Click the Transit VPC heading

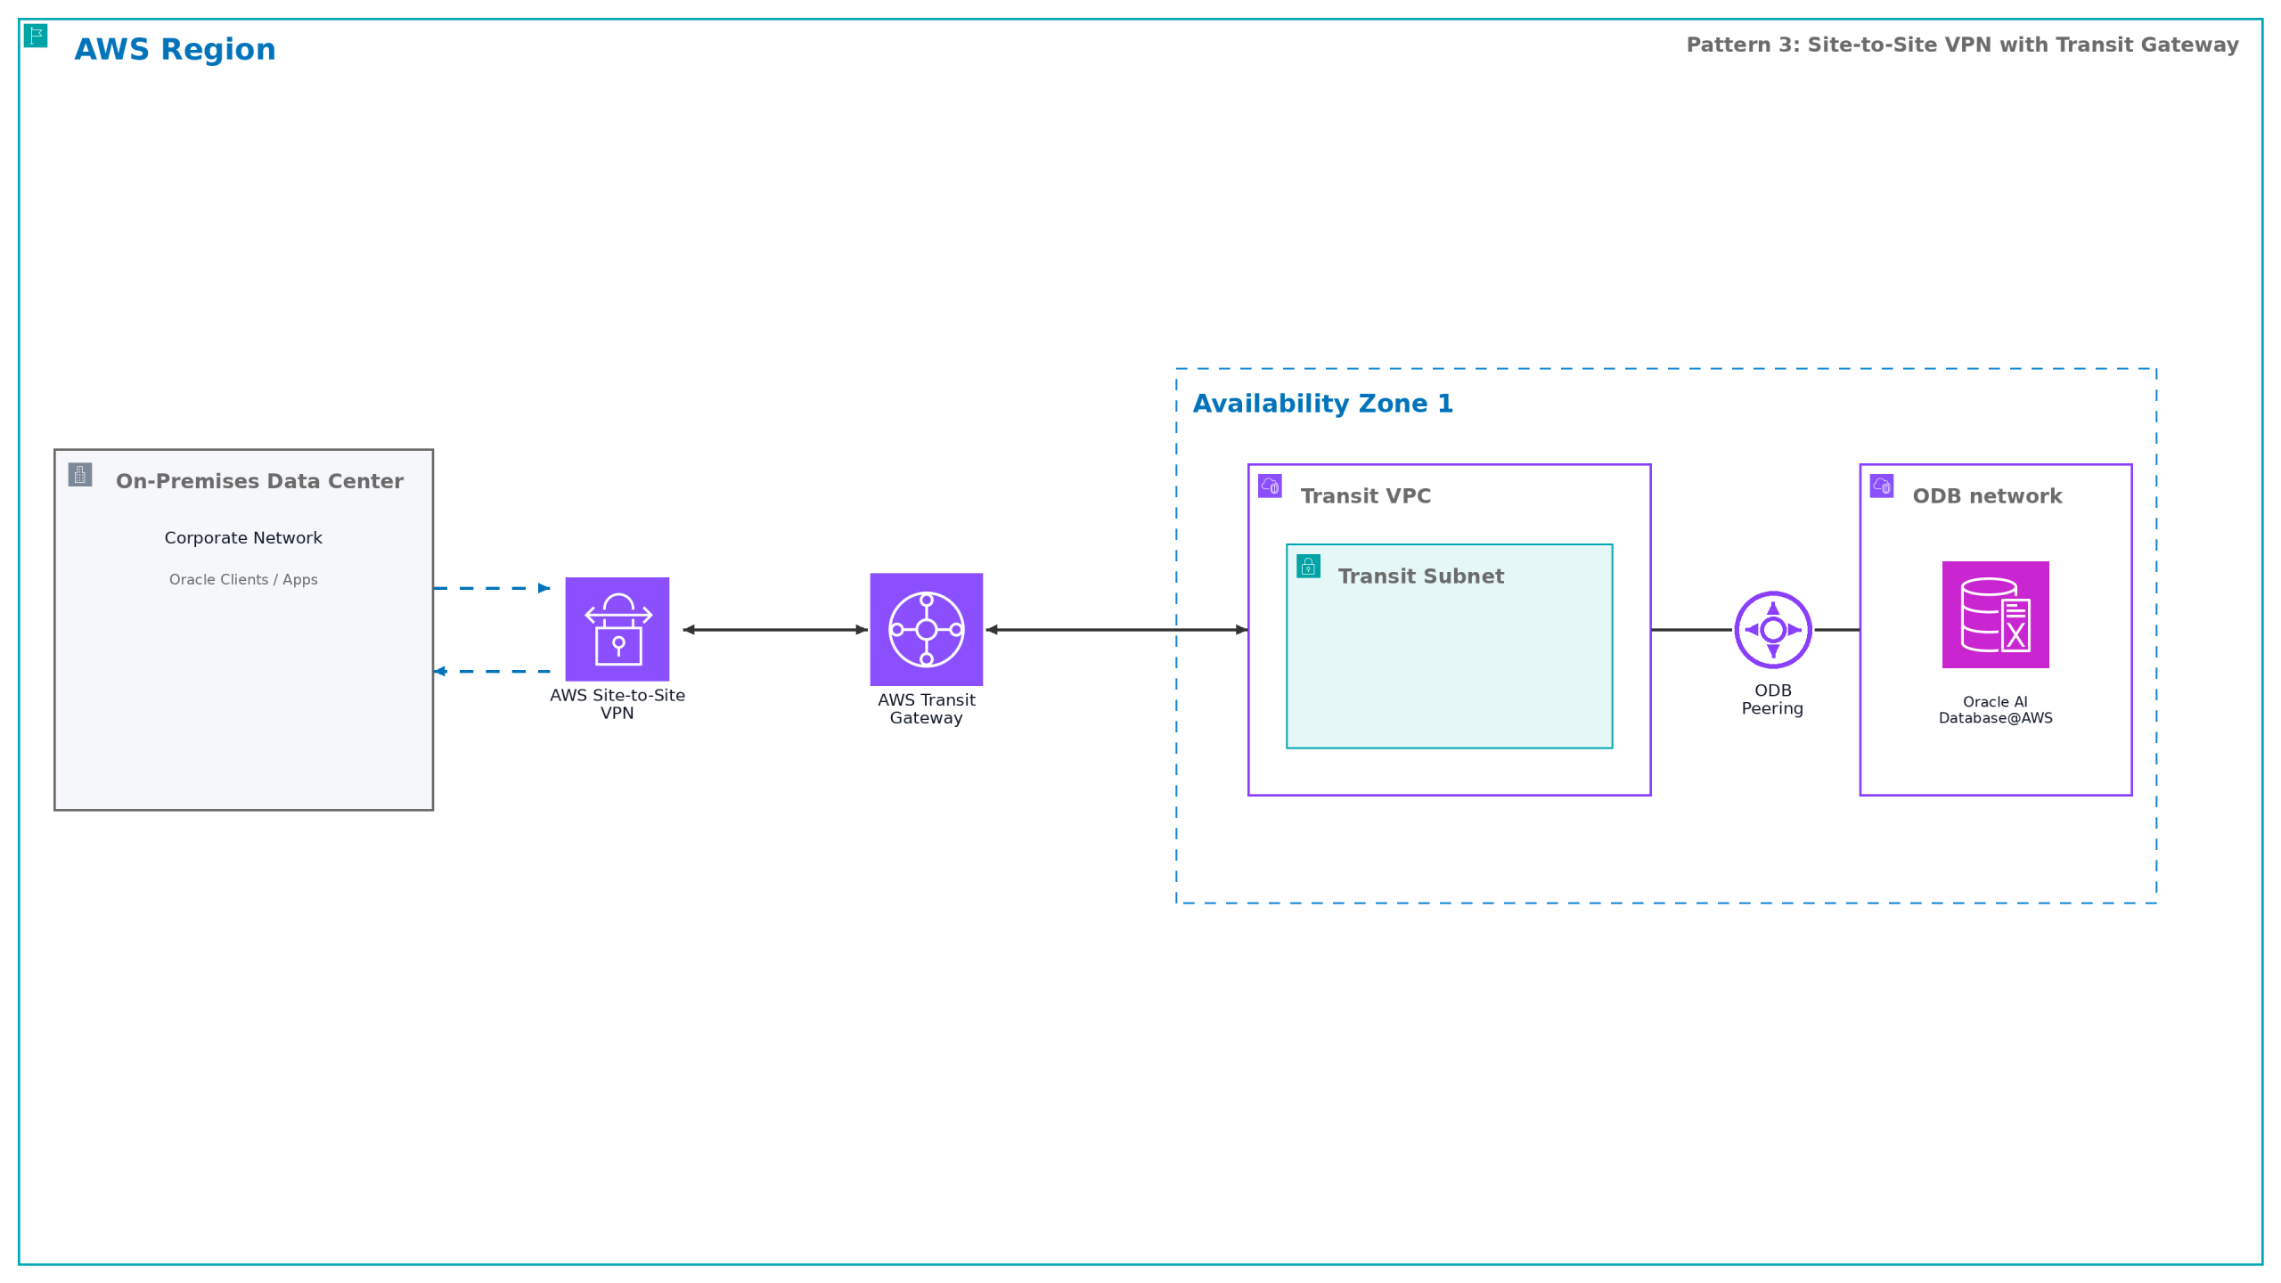[x=1366, y=496]
